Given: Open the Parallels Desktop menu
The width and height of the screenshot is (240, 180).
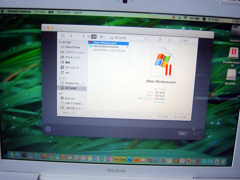Looking at the screenshot, I should (19, 11).
